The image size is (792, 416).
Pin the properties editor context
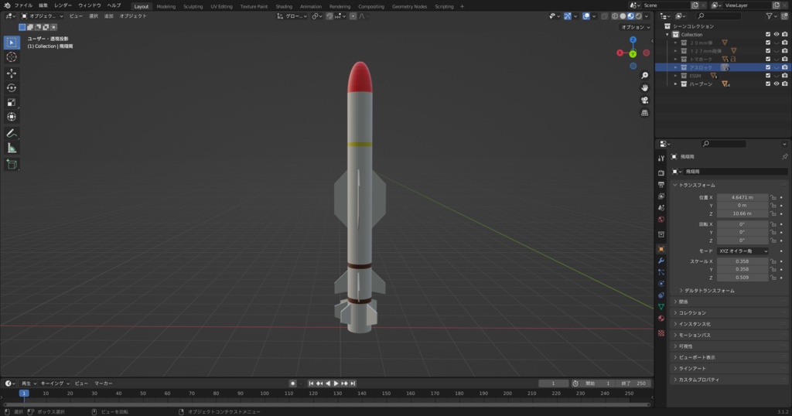coord(784,157)
